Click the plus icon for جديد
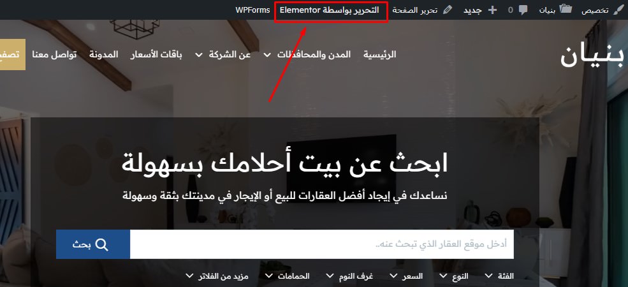This screenshot has height=287, width=628. (x=492, y=10)
